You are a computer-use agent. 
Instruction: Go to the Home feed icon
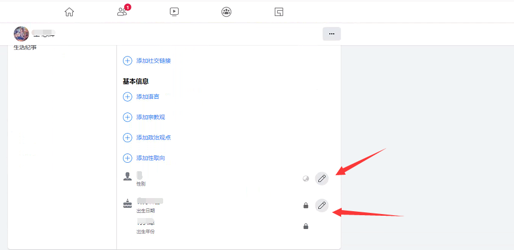tap(69, 12)
